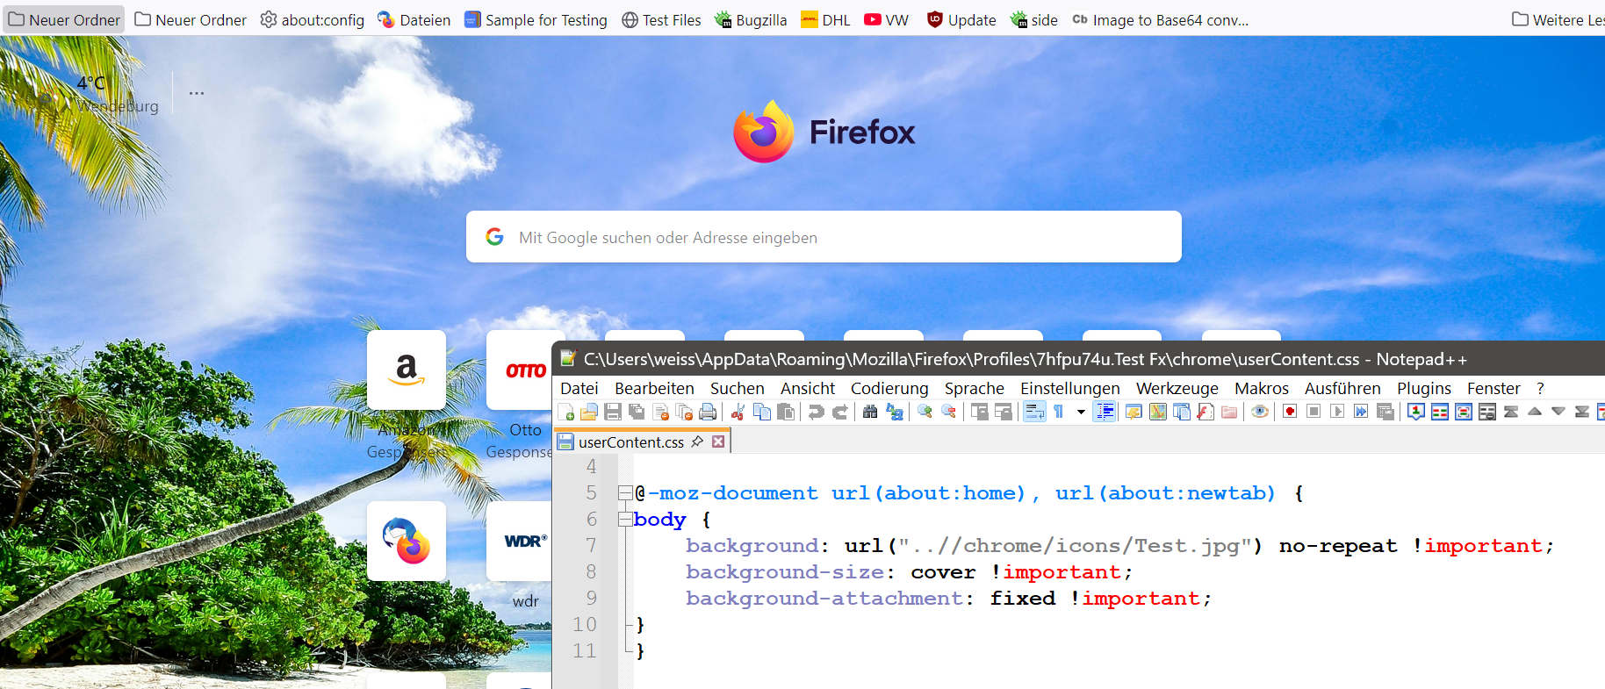Image resolution: width=1605 pixels, height=689 pixels.
Task: Open the Datei menu
Action: pyautogui.click(x=579, y=388)
